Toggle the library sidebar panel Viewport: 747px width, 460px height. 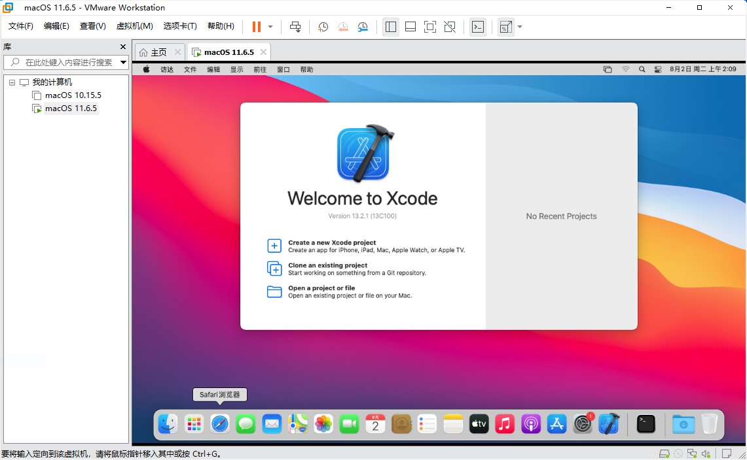pyautogui.click(x=391, y=27)
